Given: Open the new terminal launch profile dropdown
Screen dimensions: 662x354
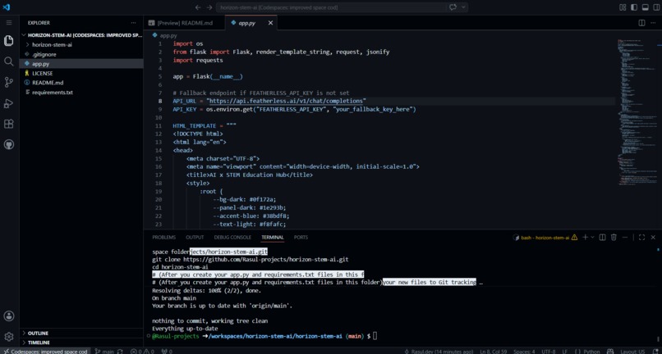Looking at the screenshot, I should (x=593, y=238).
